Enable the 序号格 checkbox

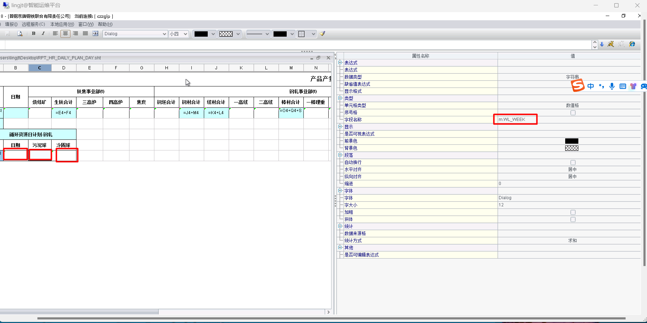pos(573,113)
